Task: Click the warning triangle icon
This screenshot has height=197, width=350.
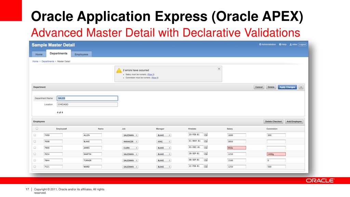Action: 119,70
